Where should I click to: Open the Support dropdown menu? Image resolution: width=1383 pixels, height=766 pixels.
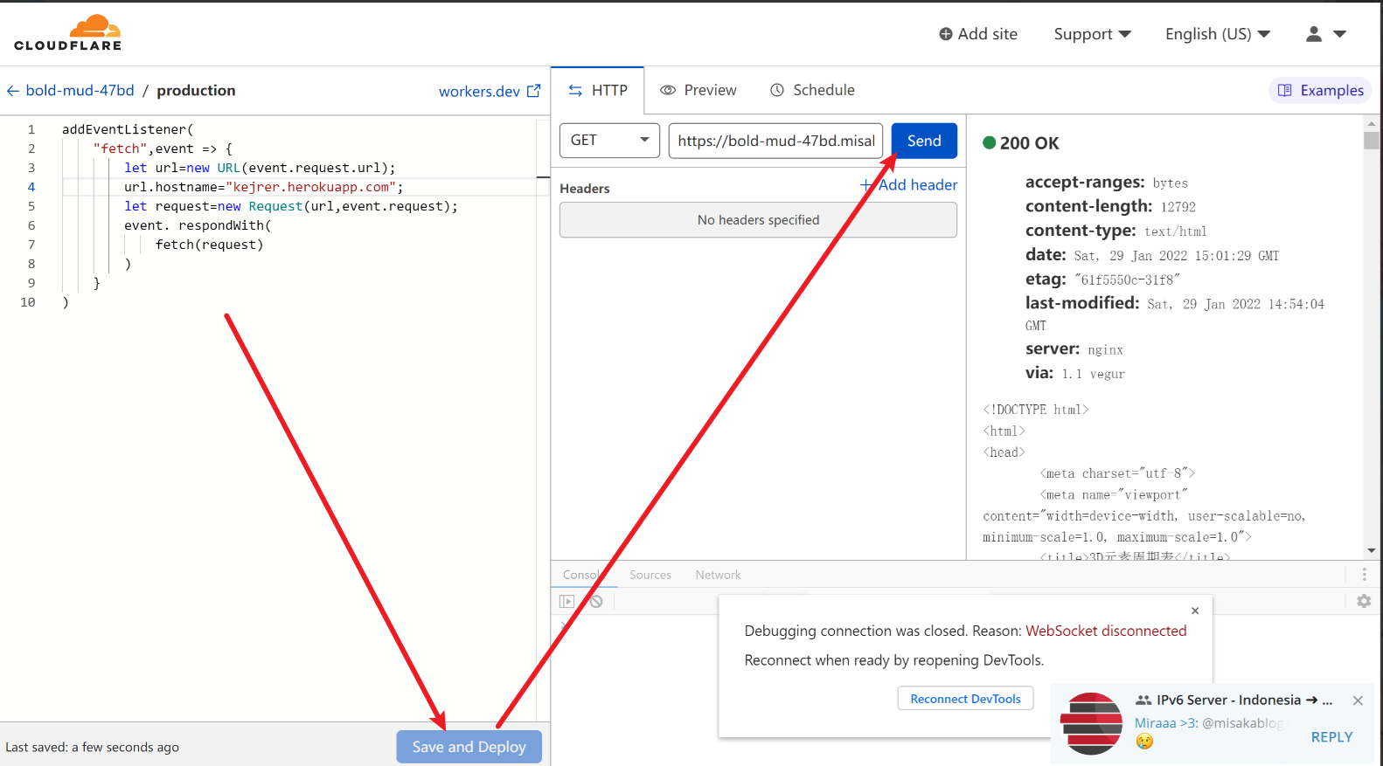(1092, 34)
